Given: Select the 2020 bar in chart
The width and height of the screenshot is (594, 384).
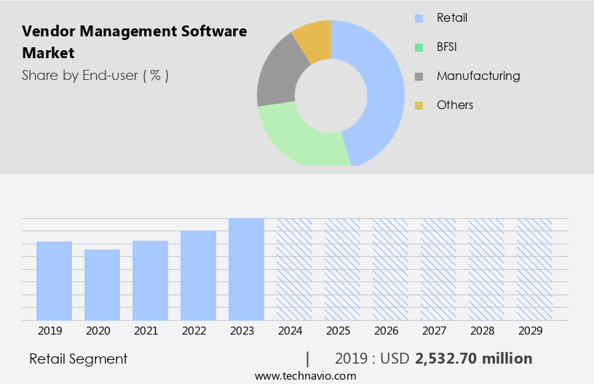Looking at the screenshot, I should click(102, 284).
